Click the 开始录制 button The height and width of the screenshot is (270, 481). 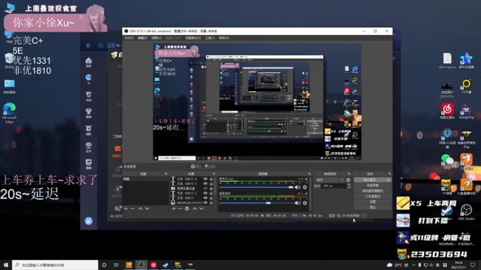coord(372,185)
